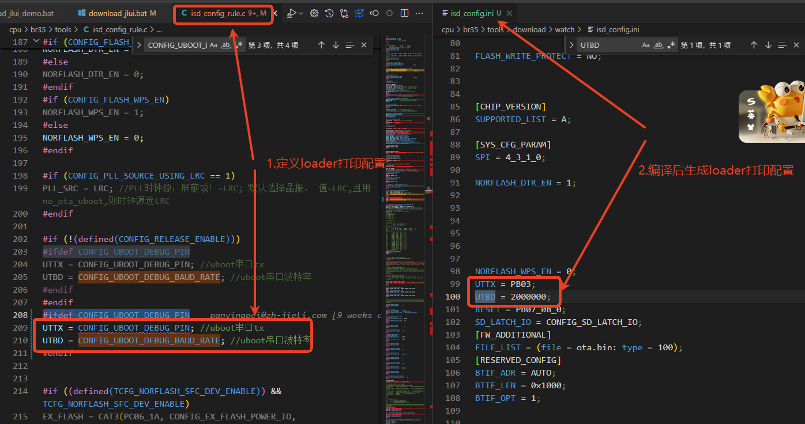Collapse the code fold at line 187
805x424 pixels.
click(x=36, y=41)
